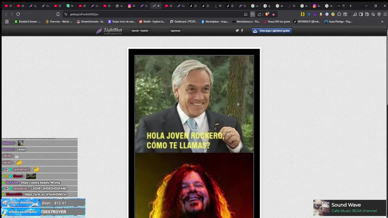
Task: Bookmark this page with the bookmark icon
Action: (58, 14)
